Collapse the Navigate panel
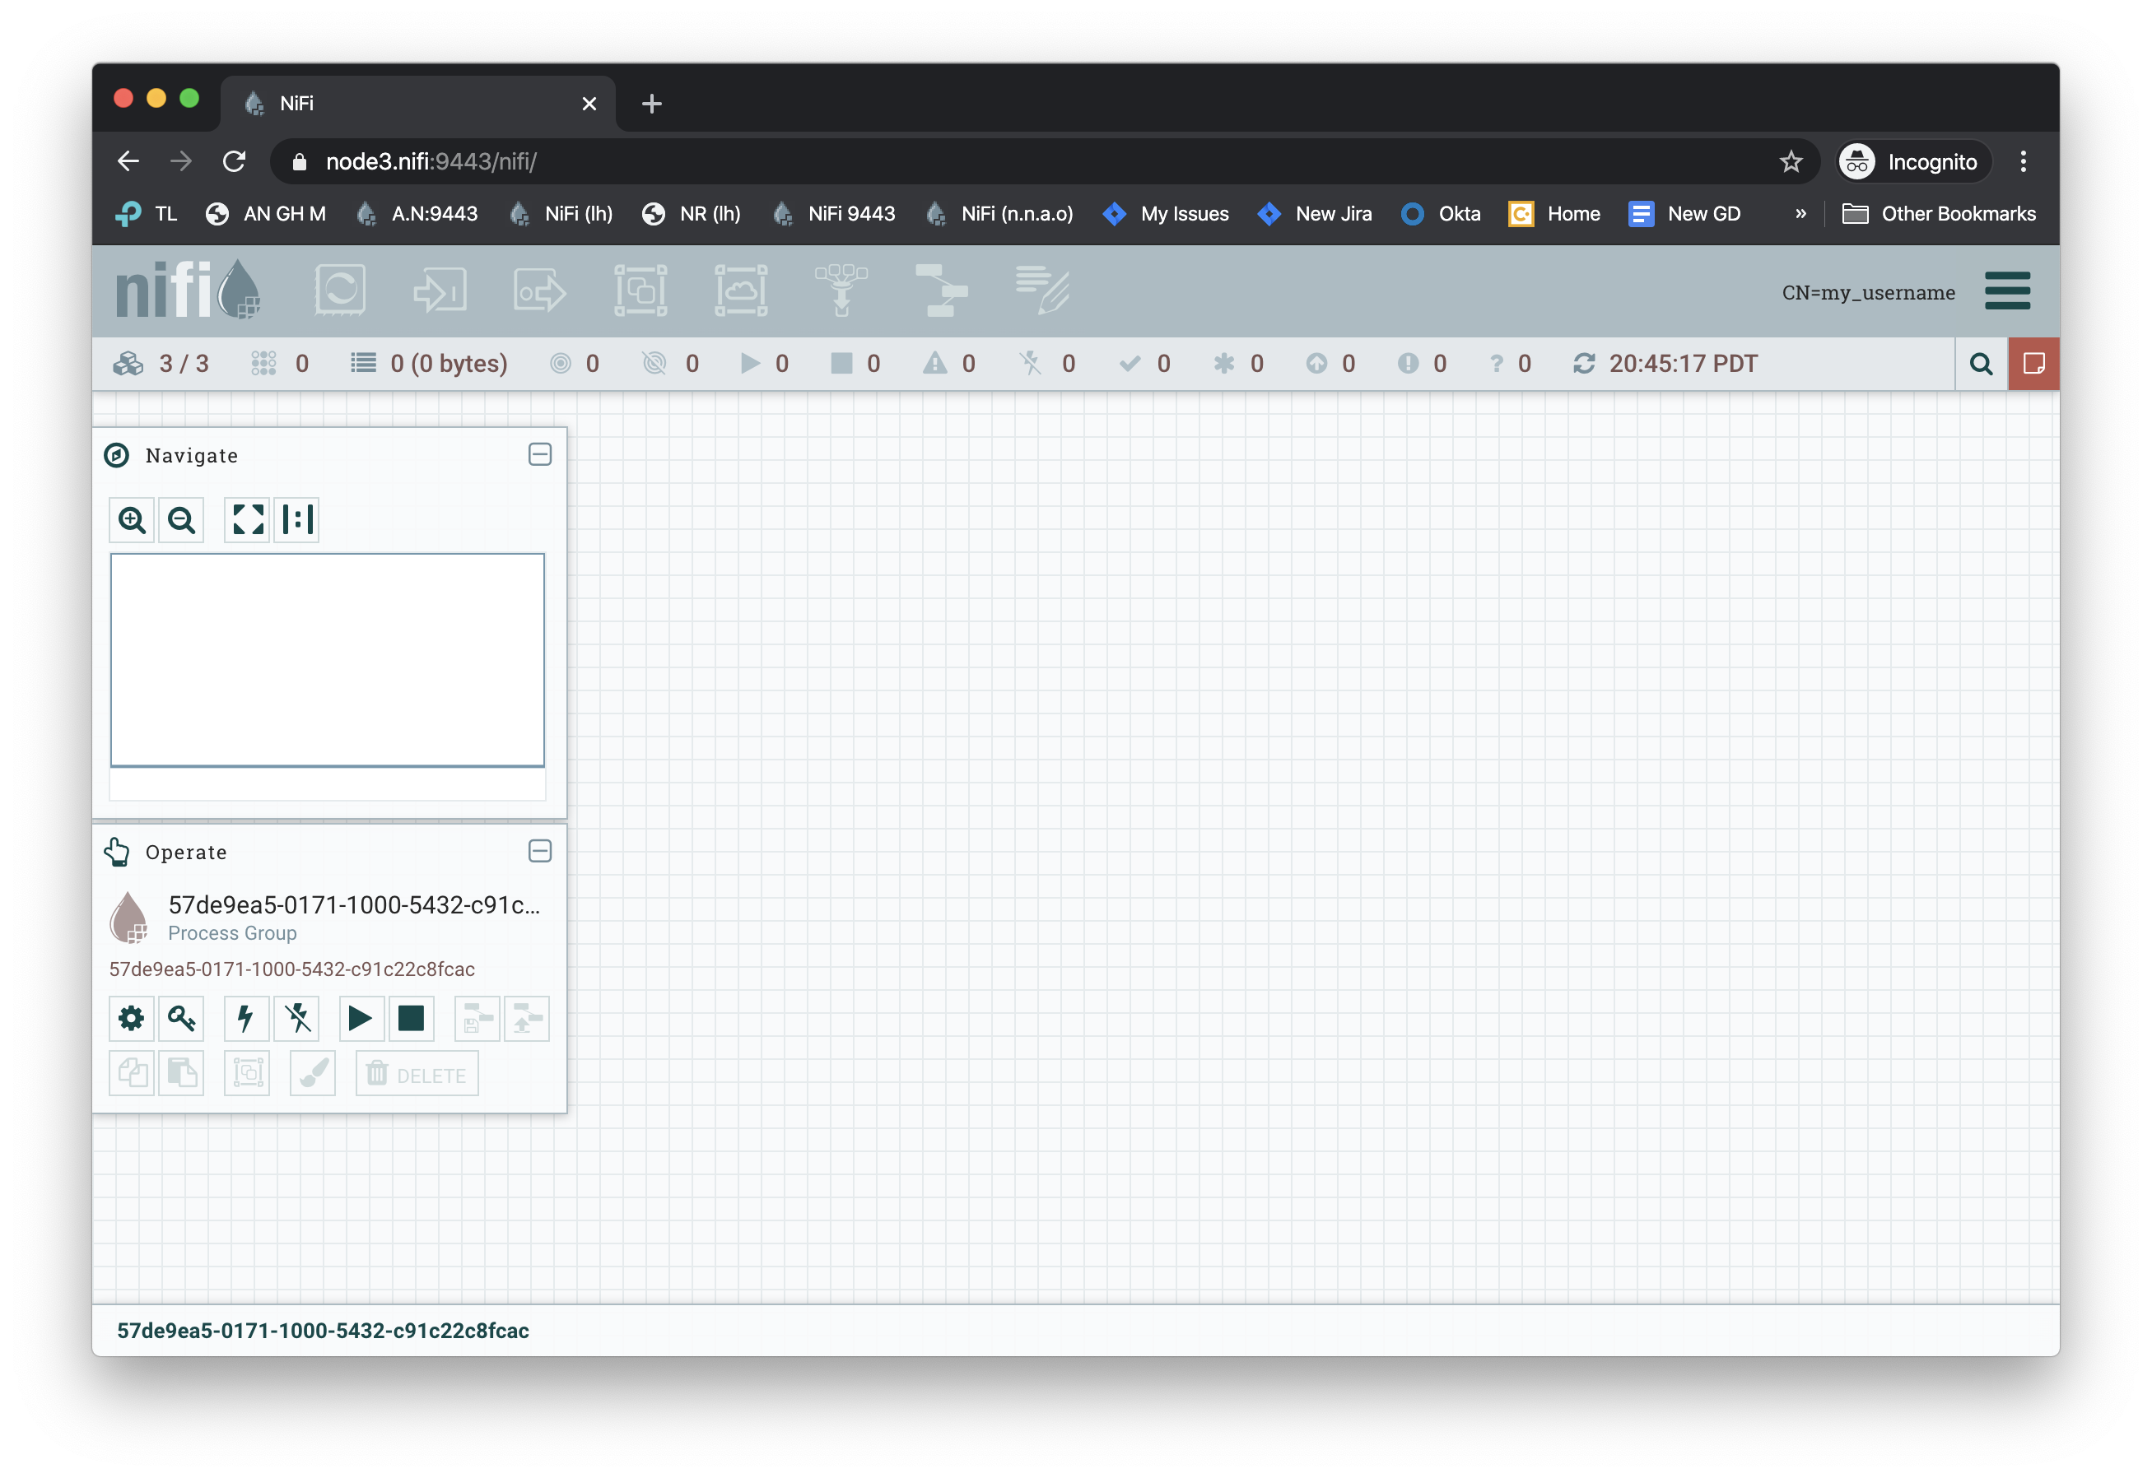The width and height of the screenshot is (2152, 1478). click(540, 455)
